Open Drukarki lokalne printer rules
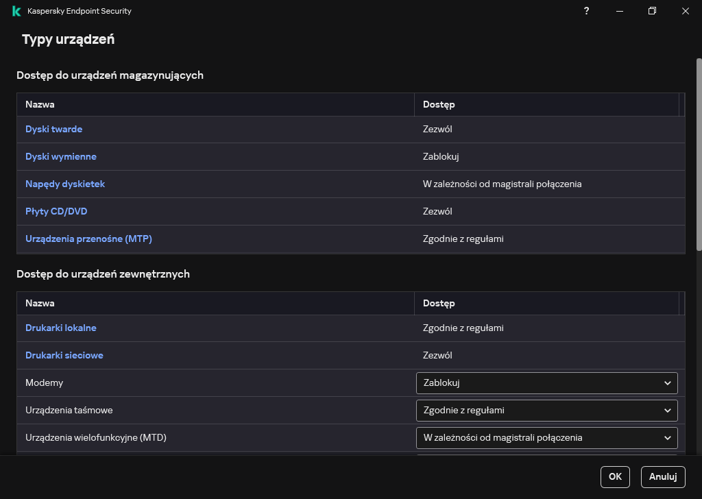 pyautogui.click(x=60, y=328)
